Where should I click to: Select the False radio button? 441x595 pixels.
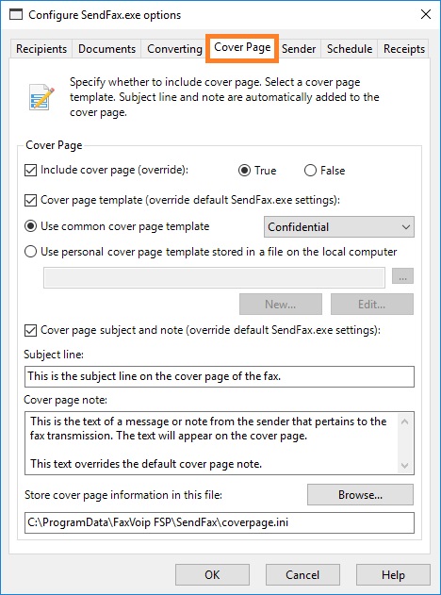click(310, 171)
